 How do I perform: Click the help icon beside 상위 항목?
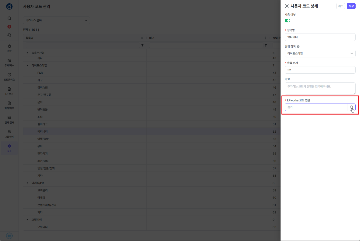pyautogui.click(x=298, y=47)
